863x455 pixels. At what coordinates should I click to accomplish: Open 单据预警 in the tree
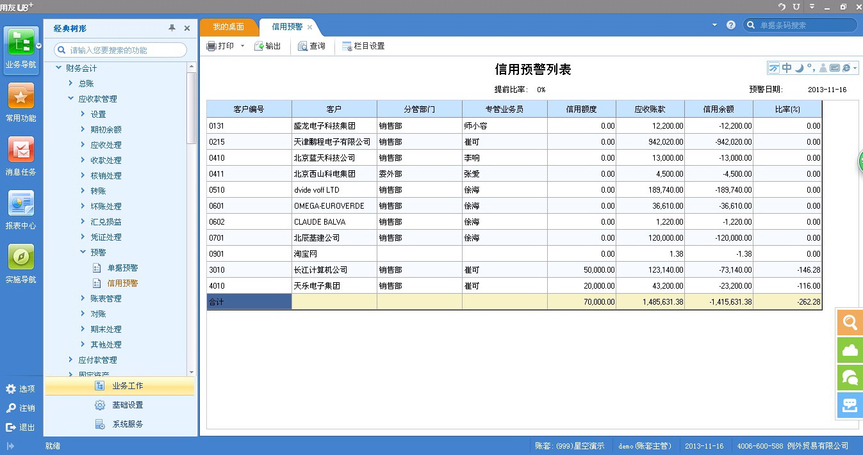tap(122, 268)
